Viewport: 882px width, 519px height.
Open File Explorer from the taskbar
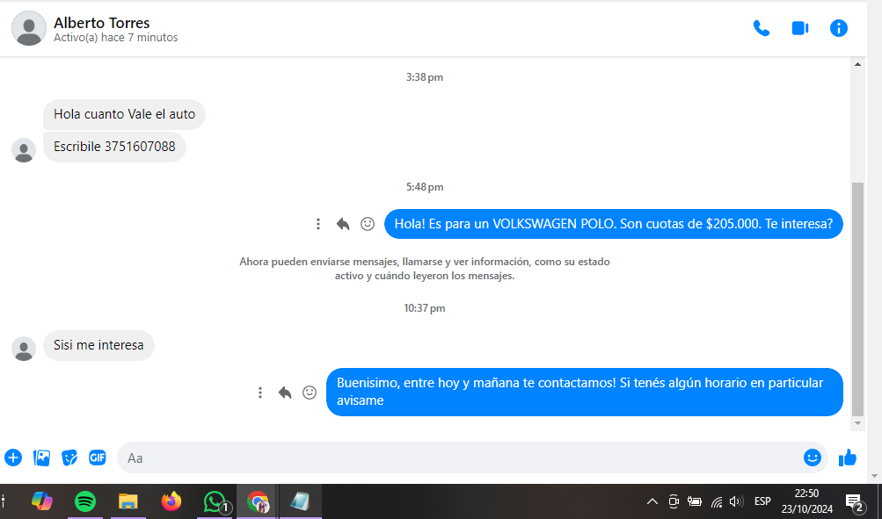[x=128, y=501]
